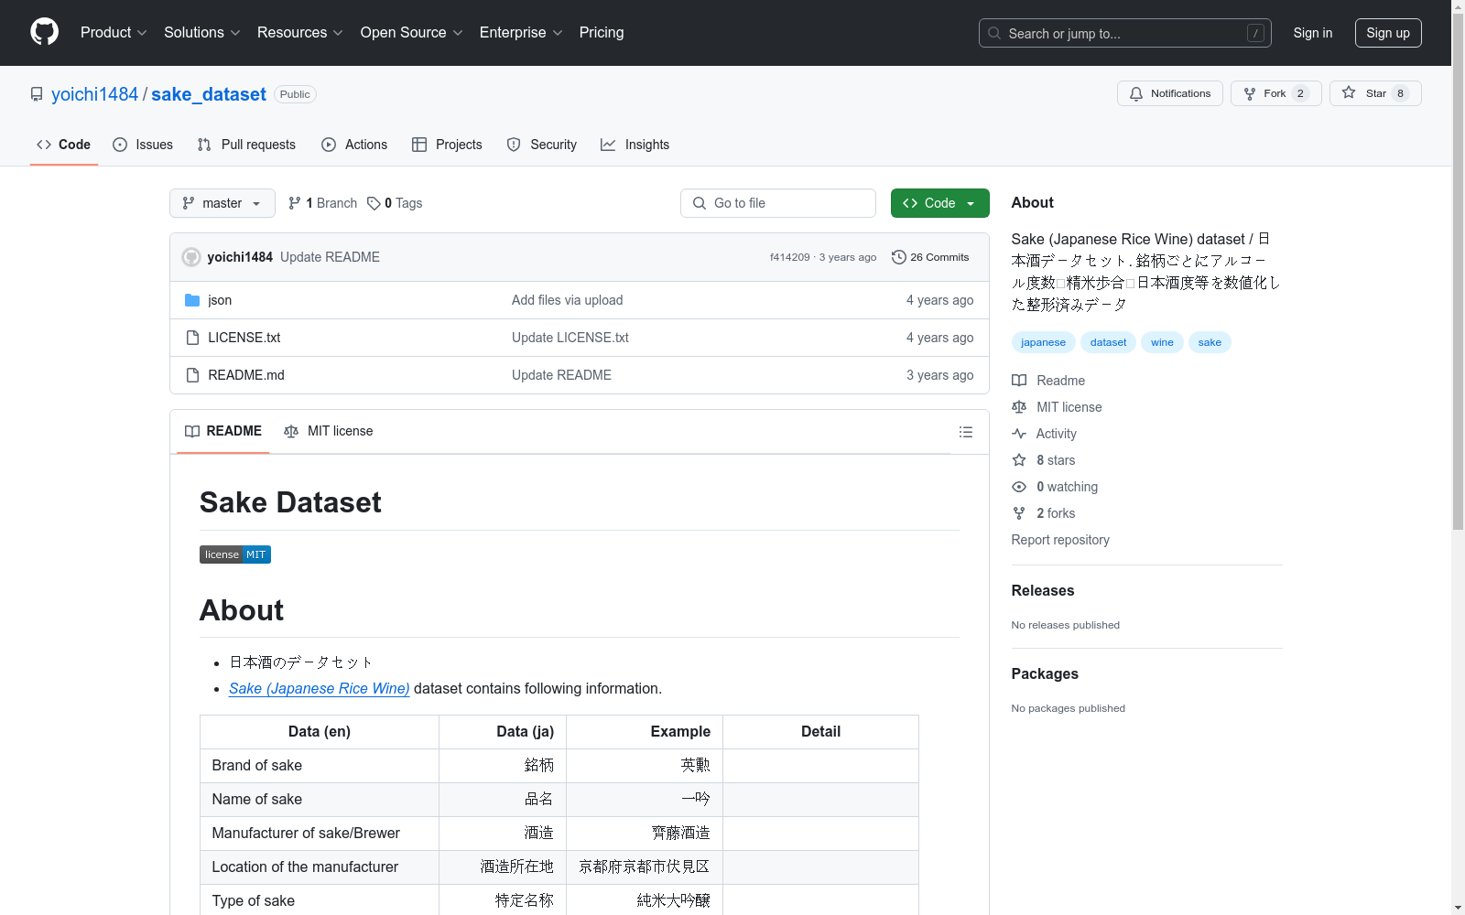Open the Insights tab
The height and width of the screenshot is (915, 1465).
coord(635,145)
